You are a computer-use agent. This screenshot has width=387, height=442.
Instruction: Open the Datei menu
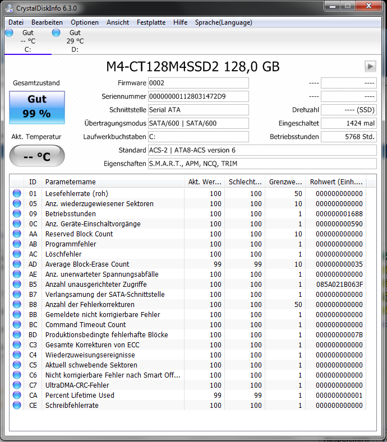16,22
